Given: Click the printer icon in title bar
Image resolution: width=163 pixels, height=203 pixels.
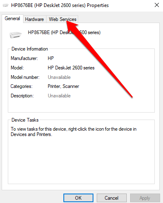Looking at the screenshot, I should (x=6, y=5).
